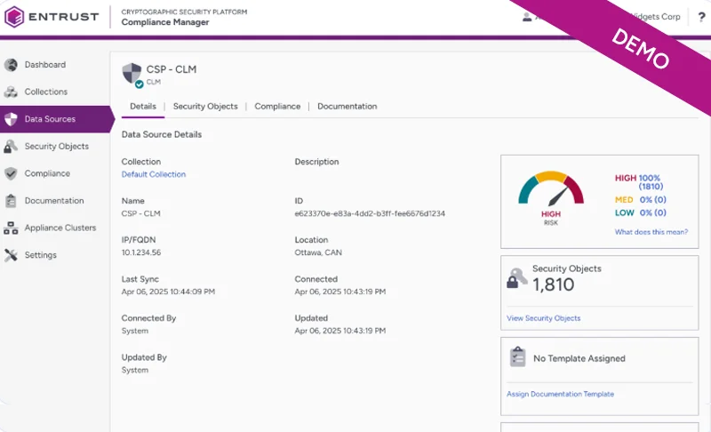711x432 pixels.
Task: Open help via question mark icon
Action: [x=701, y=17]
